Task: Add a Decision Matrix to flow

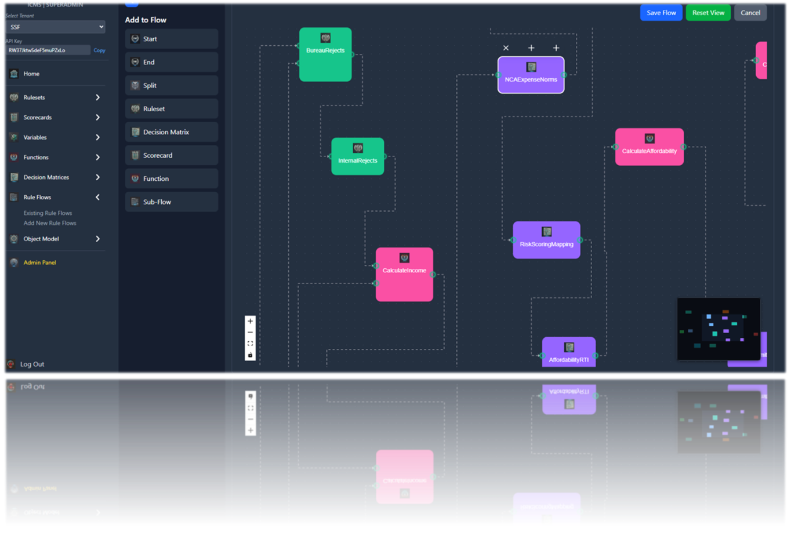Action: click(171, 132)
